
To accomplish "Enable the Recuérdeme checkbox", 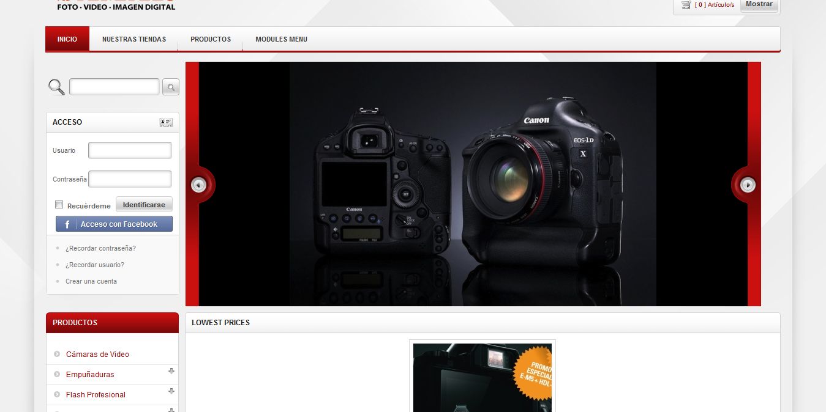I will [59, 205].
